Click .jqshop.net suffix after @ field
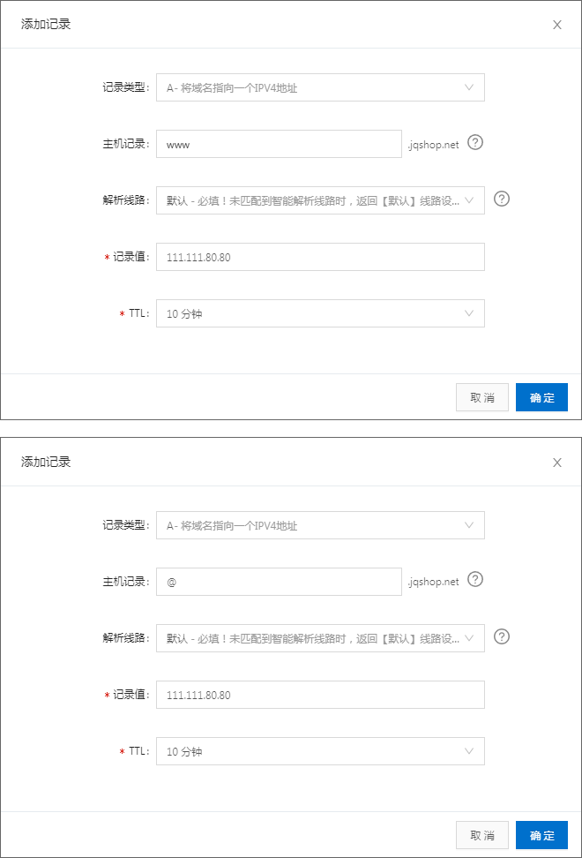This screenshot has height=858, width=582. (x=433, y=582)
